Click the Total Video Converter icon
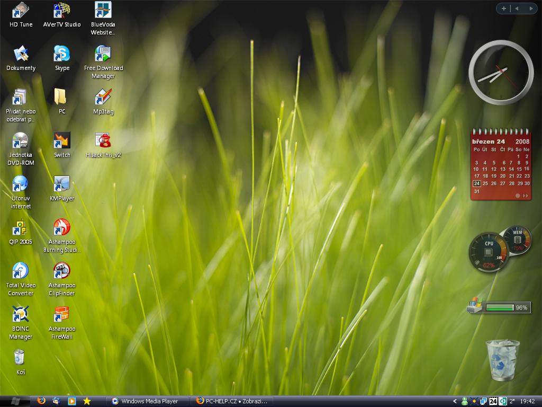 21,271
